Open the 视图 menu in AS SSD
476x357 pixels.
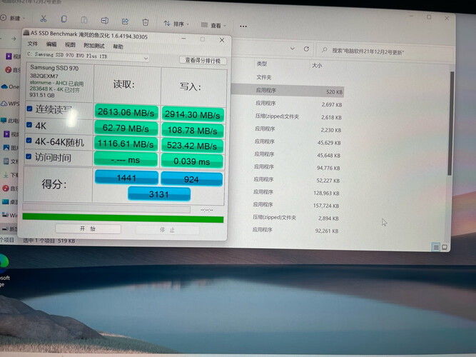coord(70,45)
